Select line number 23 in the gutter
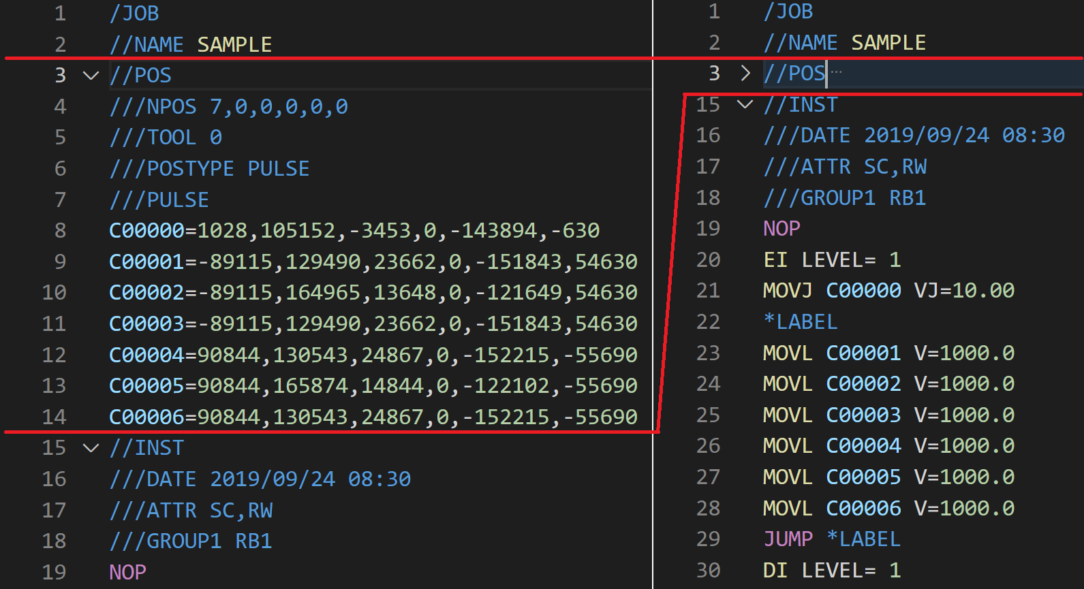 (x=708, y=353)
